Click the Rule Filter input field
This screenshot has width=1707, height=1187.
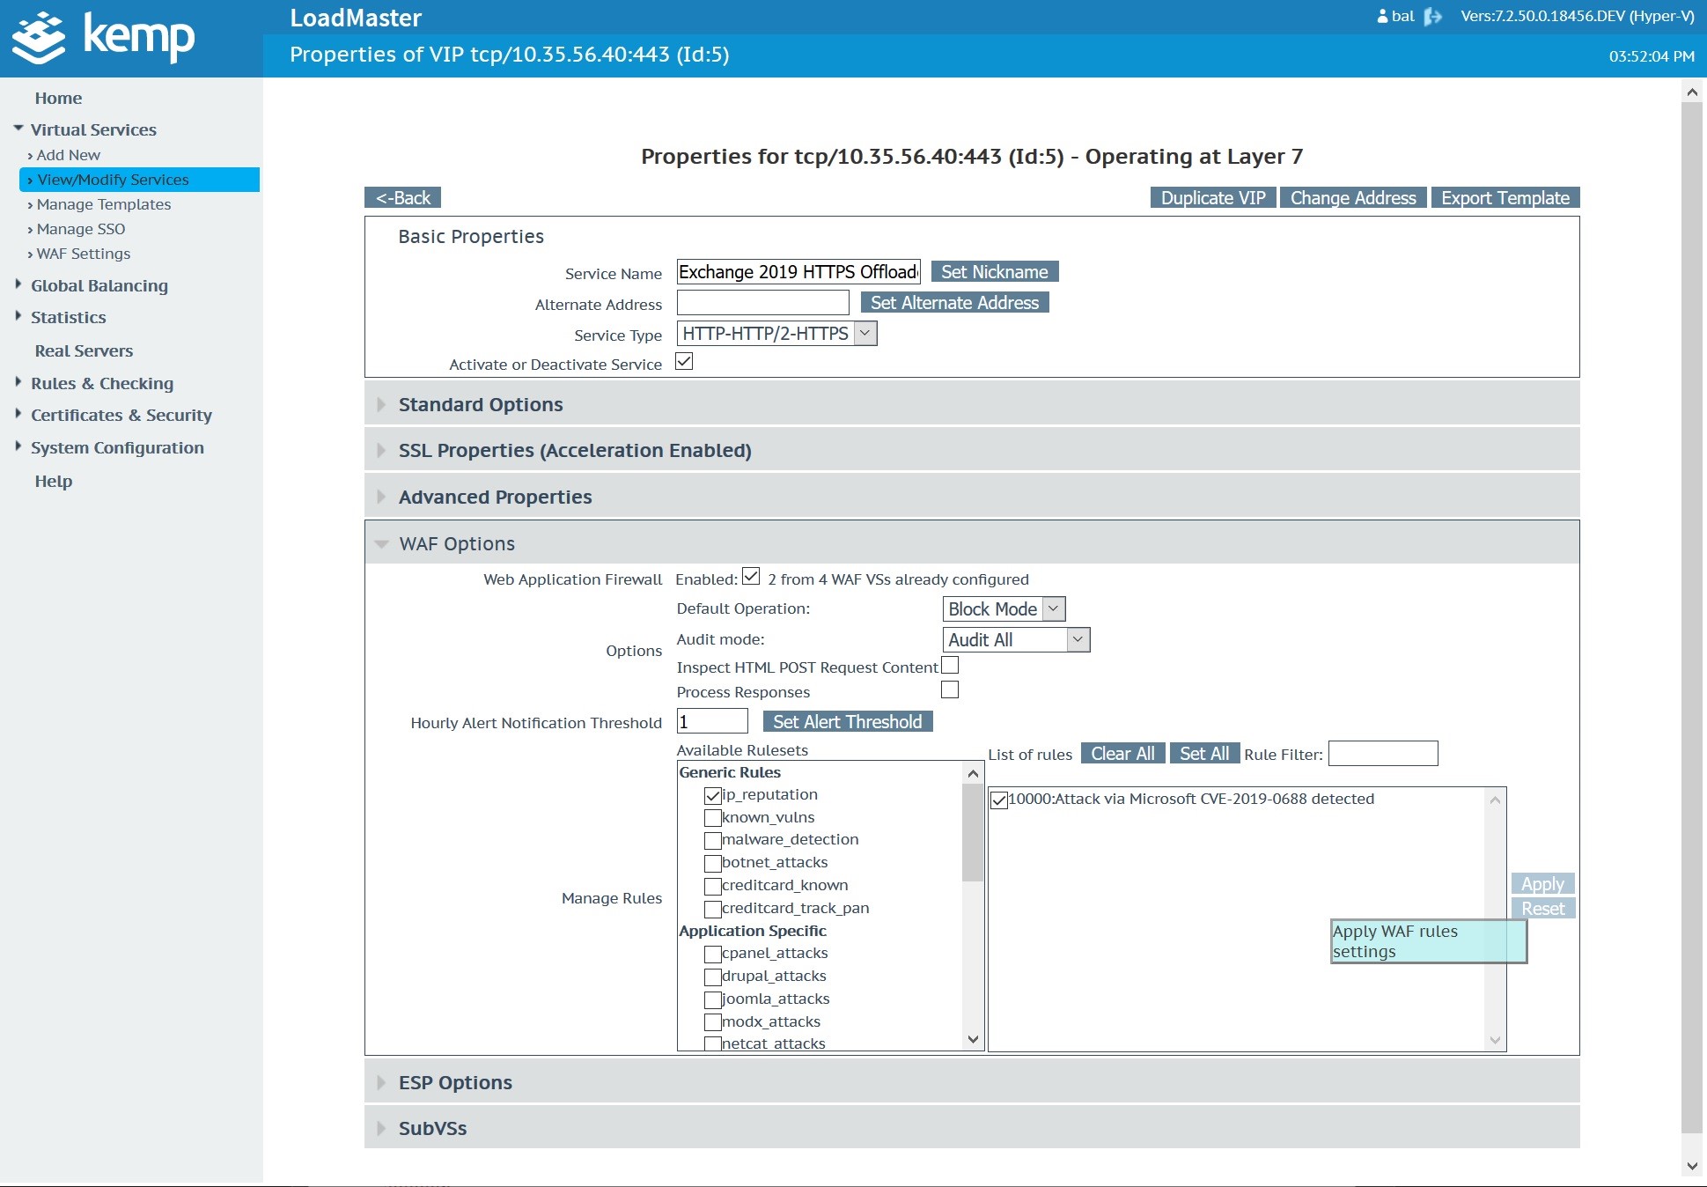tap(1382, 754)
